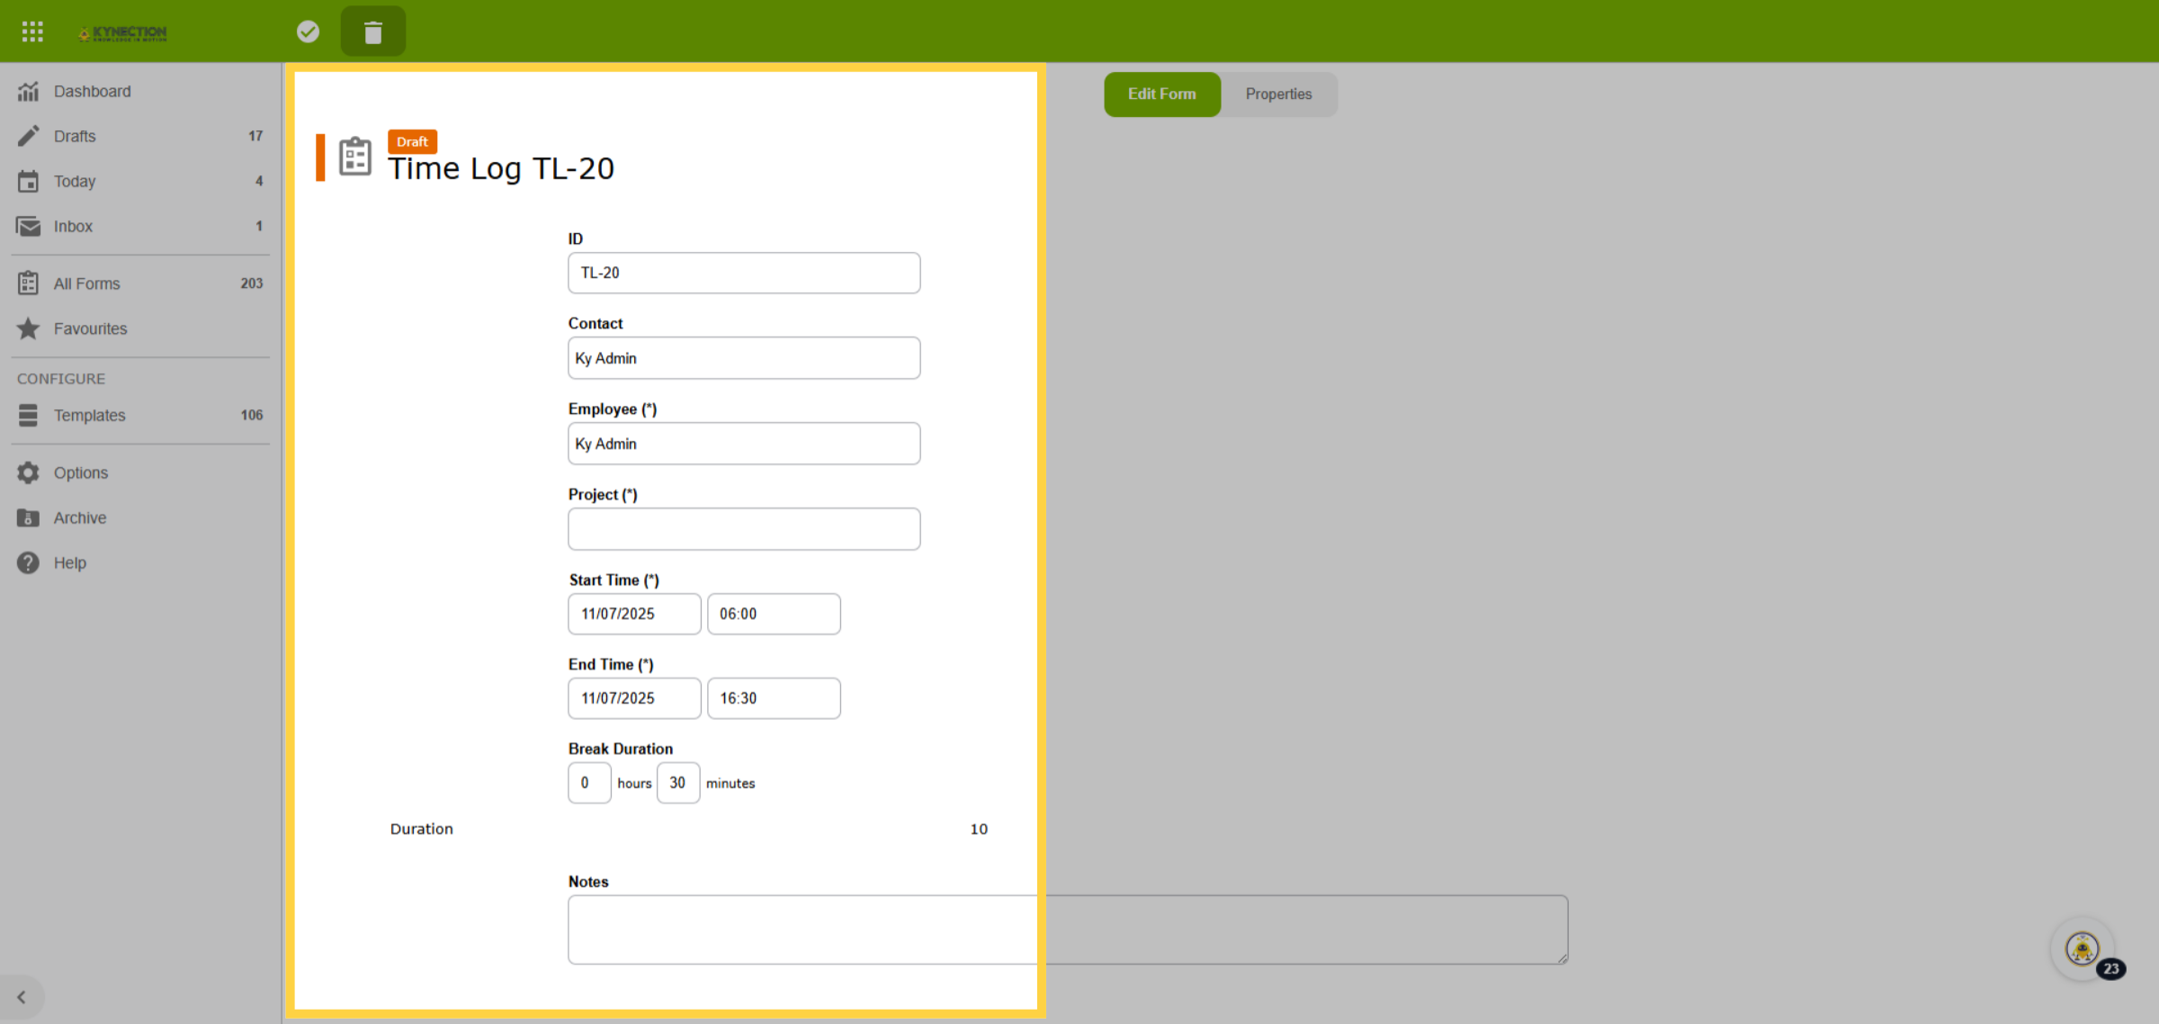Click the Break Duration hours field
Image resolution: width=2159 pixels, height=1024 pixels.
pos(589,783)
